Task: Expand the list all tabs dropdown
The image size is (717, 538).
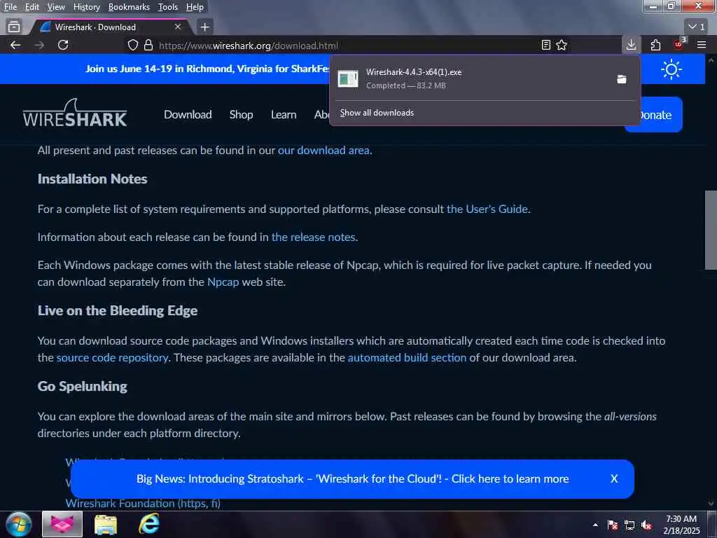Action: coord(697,27)
